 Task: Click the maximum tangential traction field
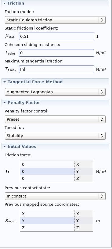[x=56, y=69]
